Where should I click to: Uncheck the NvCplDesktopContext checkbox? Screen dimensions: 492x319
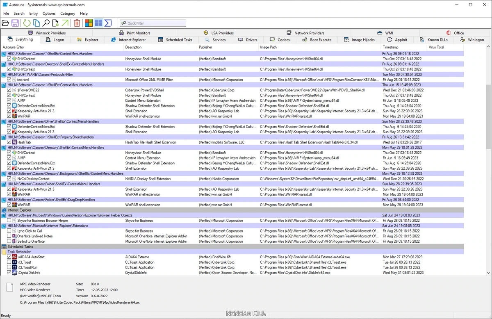(9, 179)
